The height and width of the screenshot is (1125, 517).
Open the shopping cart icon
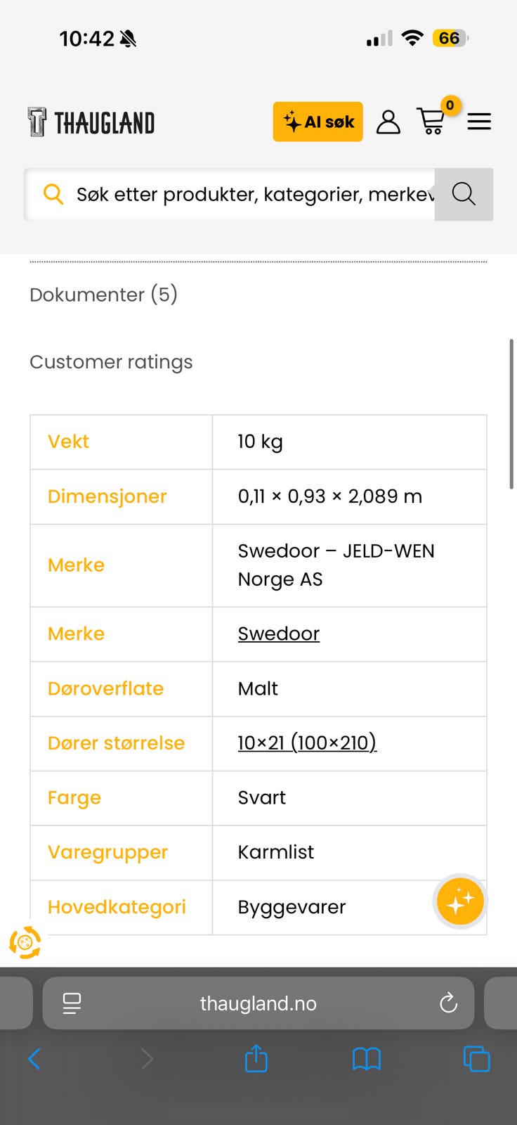431,122
